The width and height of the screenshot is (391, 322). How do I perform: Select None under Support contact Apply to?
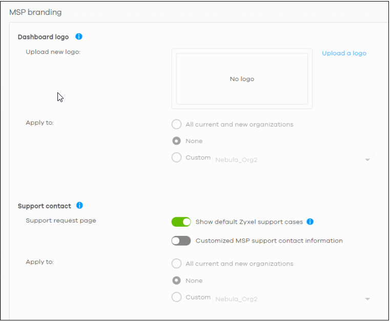177,280
